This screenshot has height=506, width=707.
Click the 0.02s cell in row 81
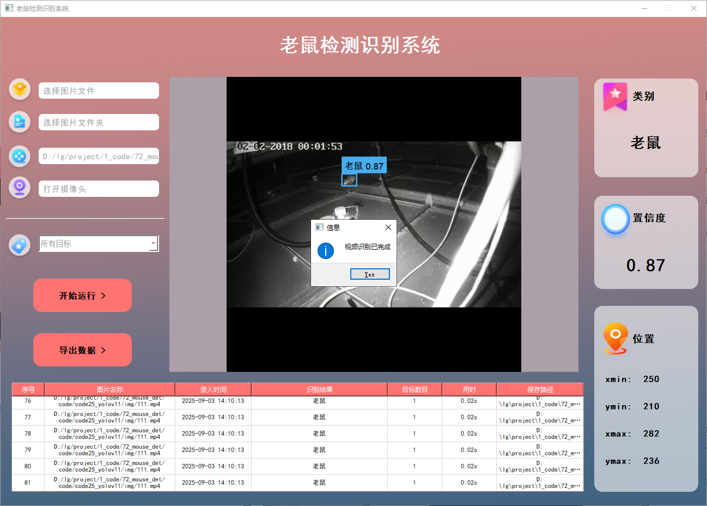(x=469, y=483)
